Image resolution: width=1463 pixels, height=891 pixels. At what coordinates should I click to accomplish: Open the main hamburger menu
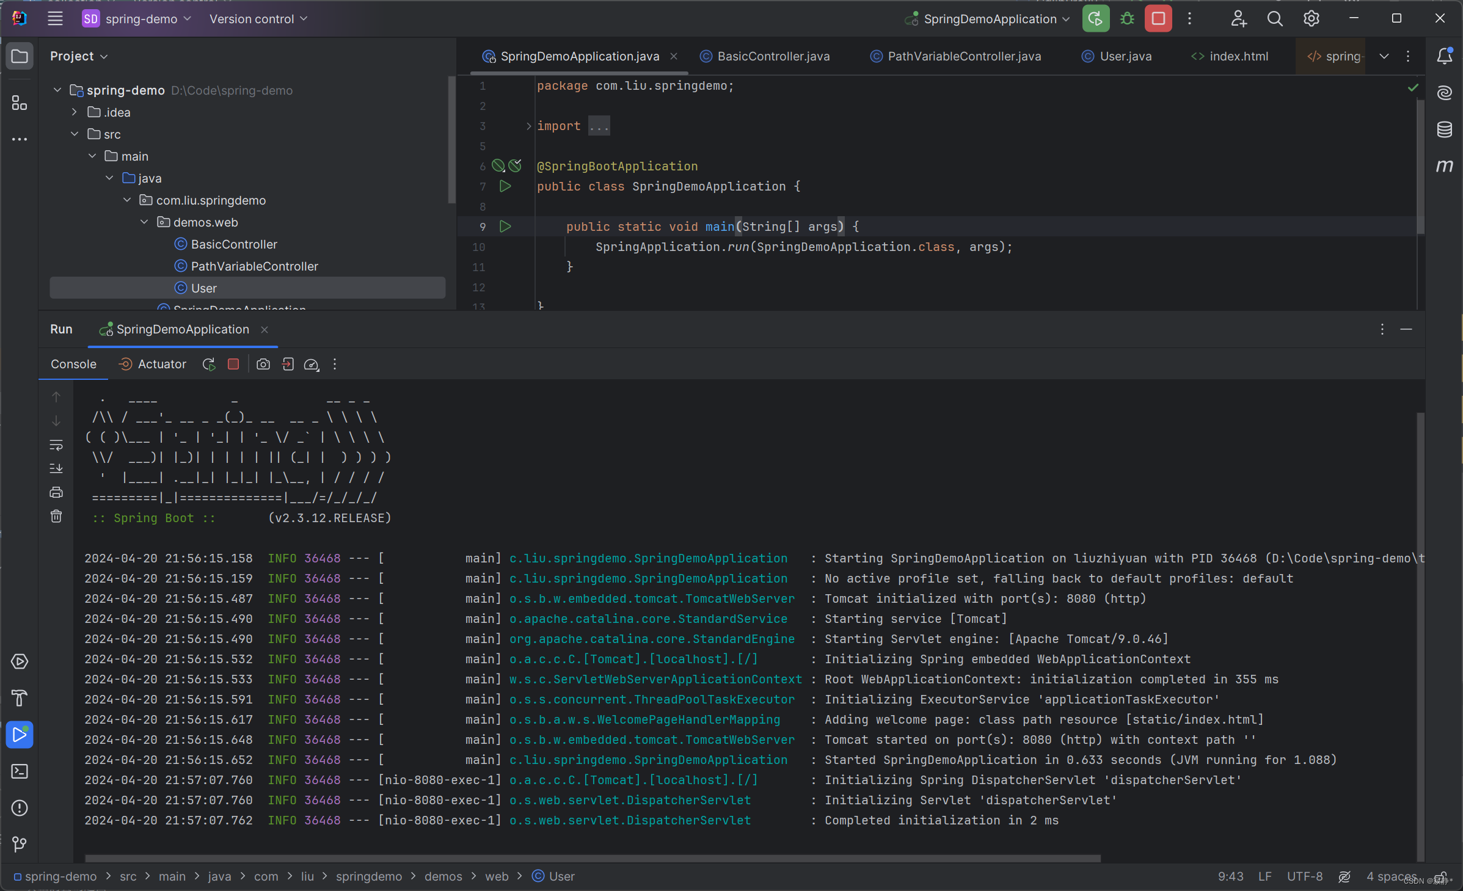55,18
